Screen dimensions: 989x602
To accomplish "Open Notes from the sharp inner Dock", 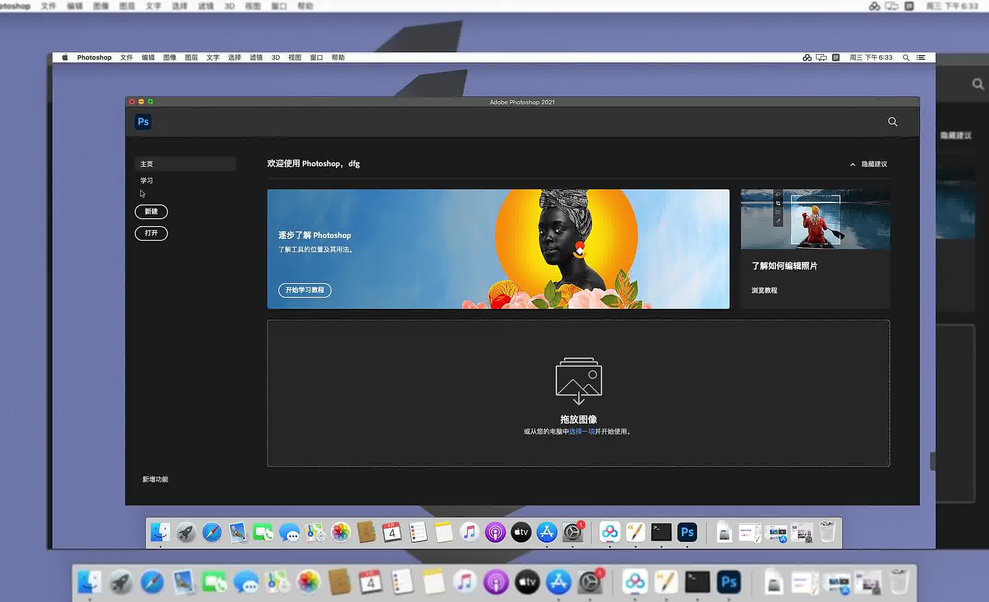I will (443, 533).
